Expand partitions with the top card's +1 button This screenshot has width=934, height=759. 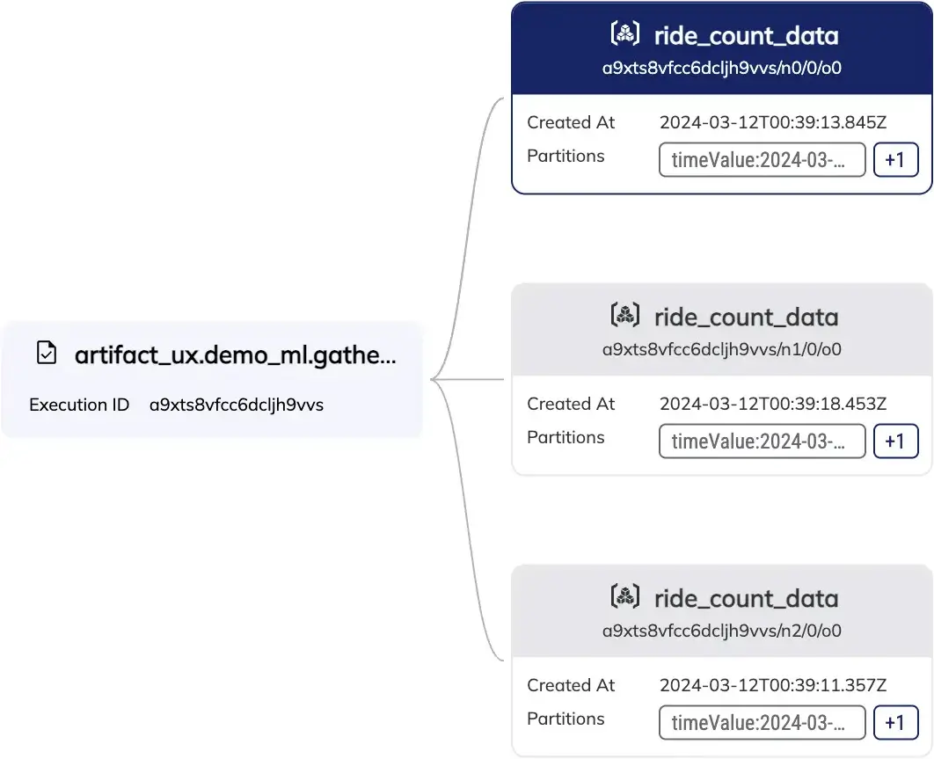896,159
